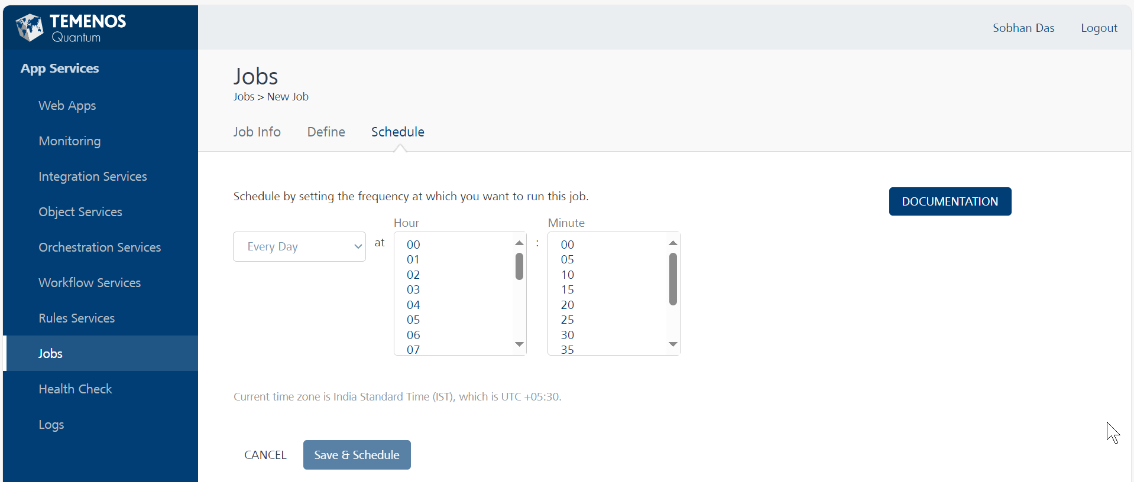The image size is (1134, 482).
Task: Click the Minute list scroll-down arrow
Action: 673,344
